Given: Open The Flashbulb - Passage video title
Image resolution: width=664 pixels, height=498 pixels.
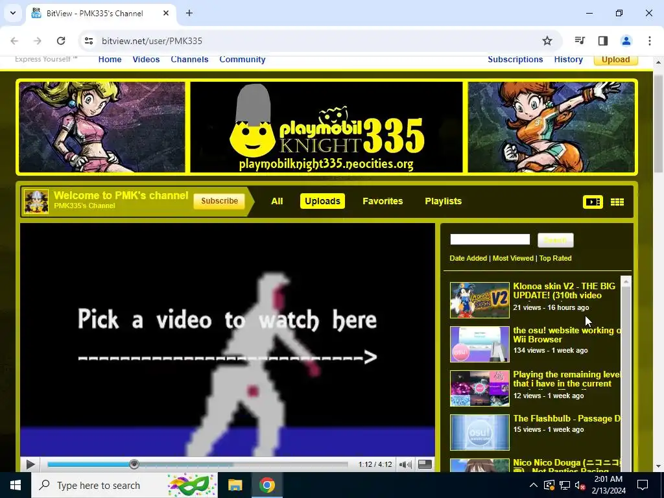Looking at the screenshot, I should 567,418.
